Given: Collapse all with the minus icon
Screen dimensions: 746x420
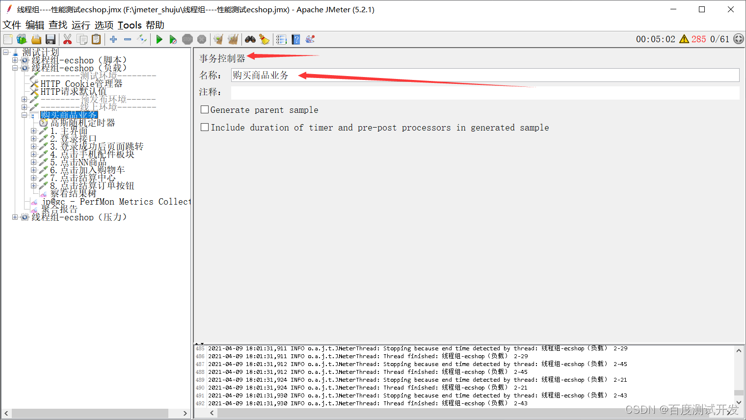Looking at the screenshot, I should tap(128, 39).
